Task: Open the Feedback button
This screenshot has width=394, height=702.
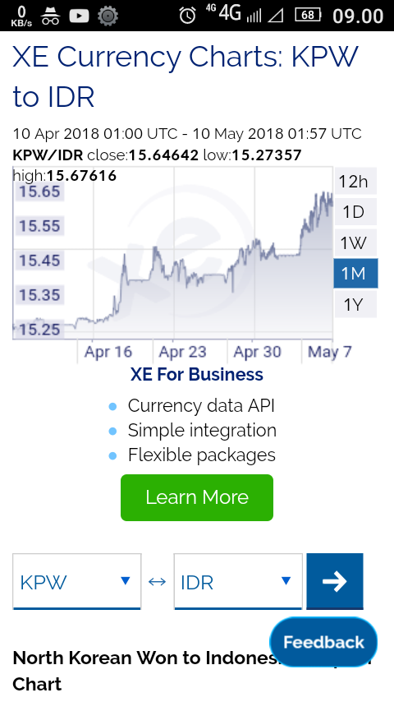Action: click(323, 642)
